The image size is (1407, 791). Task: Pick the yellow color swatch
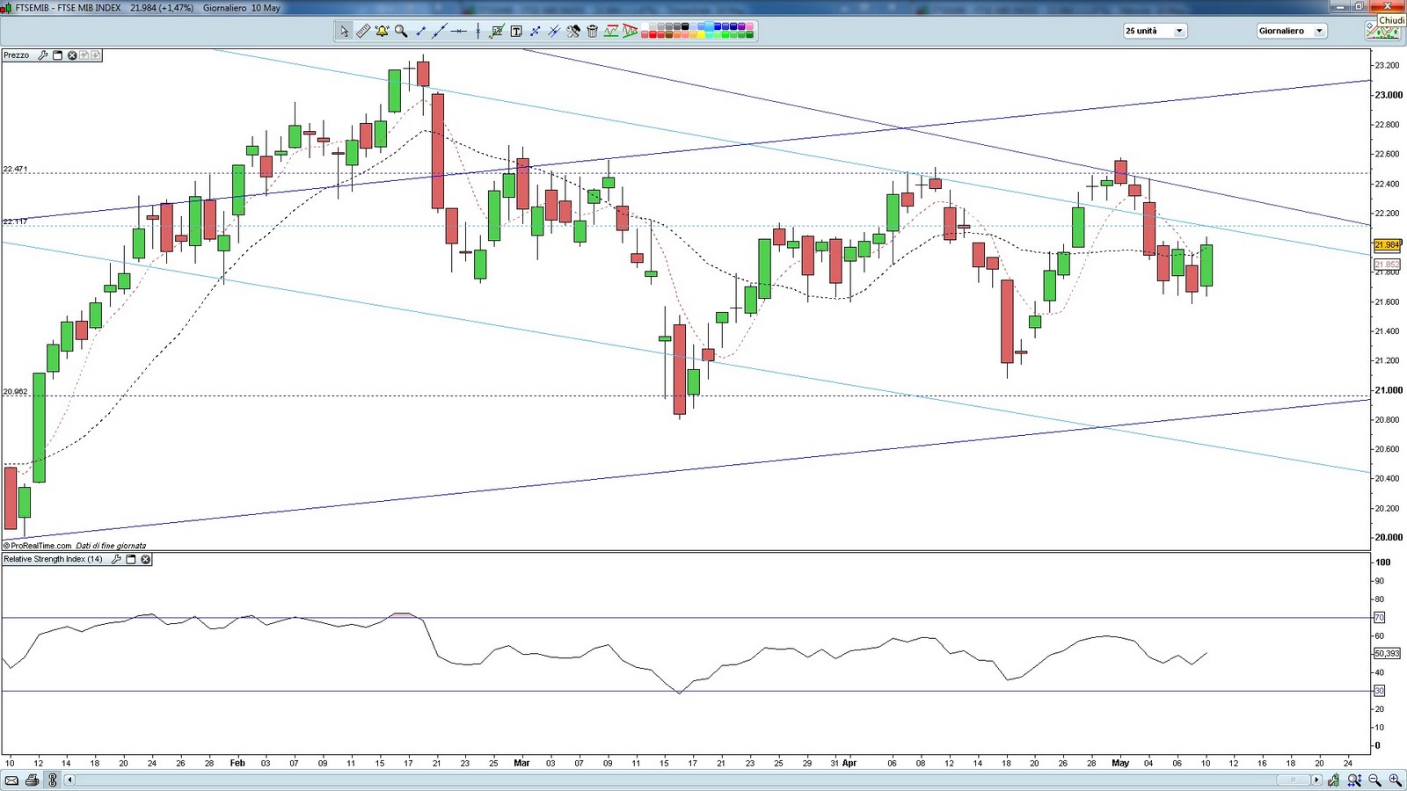701,35
